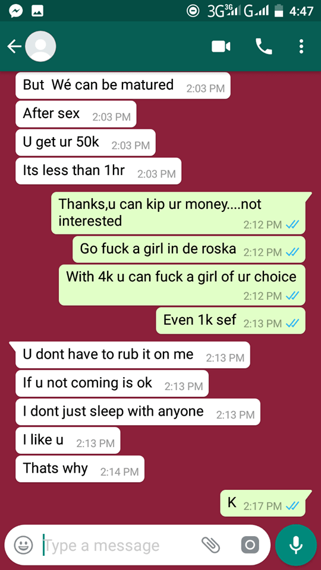
Task: Select the 'But Wé can be matured' message
Action: tap(123, 85)
